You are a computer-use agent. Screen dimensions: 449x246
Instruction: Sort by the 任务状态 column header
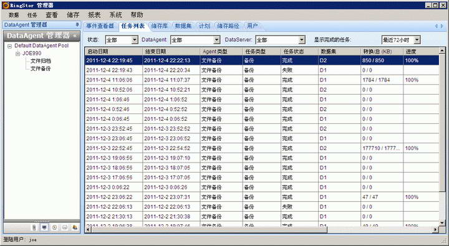point(299,52)
